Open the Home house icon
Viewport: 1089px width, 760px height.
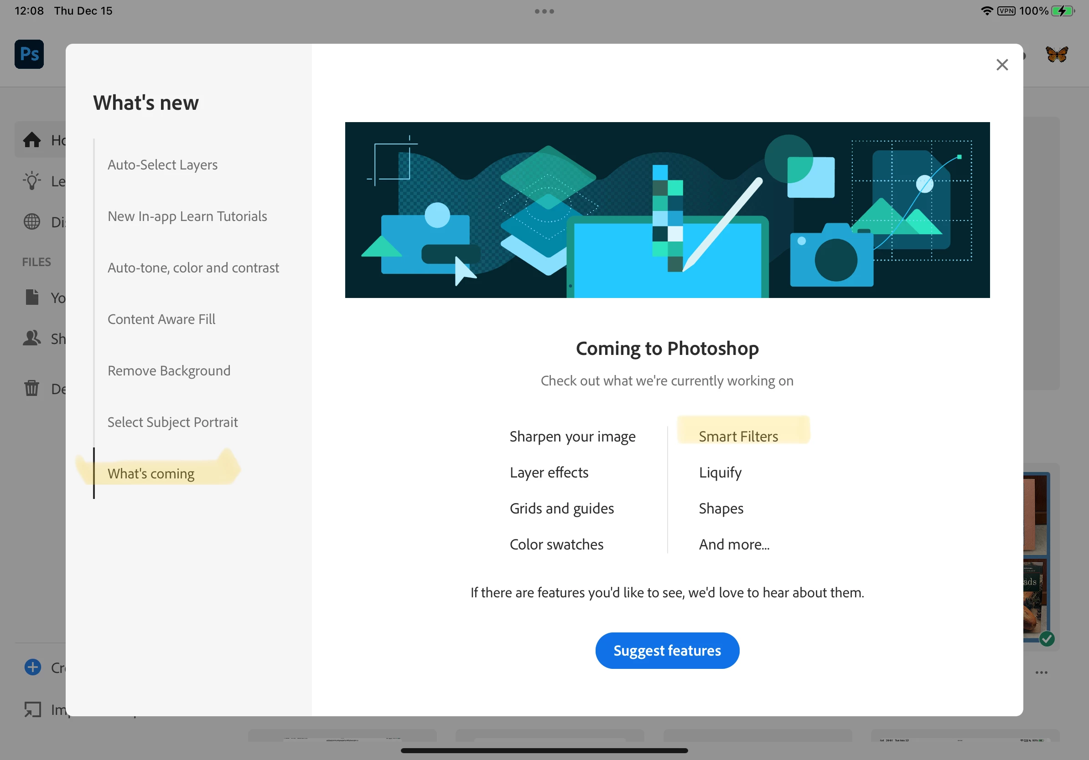tap(32, 140)
